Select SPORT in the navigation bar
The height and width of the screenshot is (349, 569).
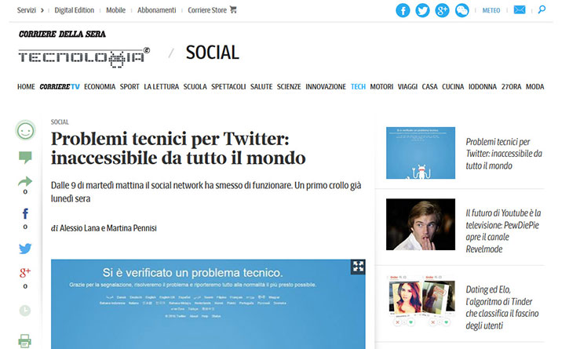129,87
